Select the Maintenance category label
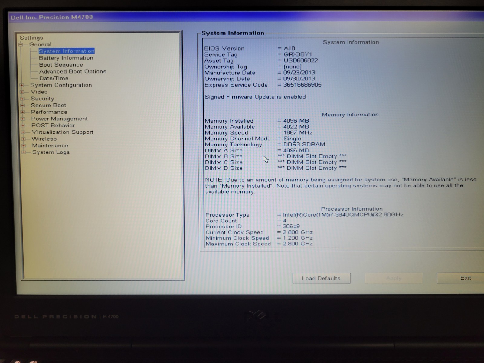 [50, 146]
